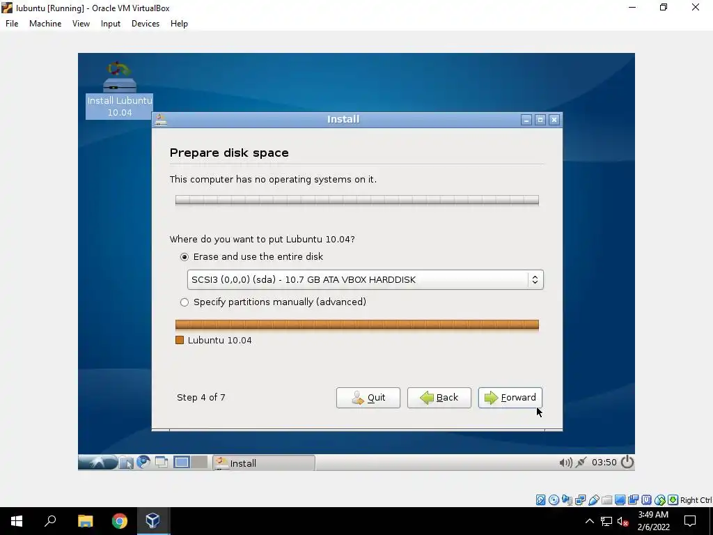Click the muted speaker icon in the Windows tray
Viewport: 713px width, 535px height.
pos(623,521)
